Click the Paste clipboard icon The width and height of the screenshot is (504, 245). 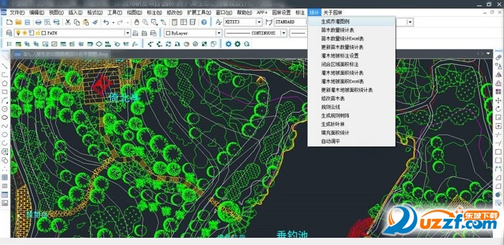tap(86, 22)
